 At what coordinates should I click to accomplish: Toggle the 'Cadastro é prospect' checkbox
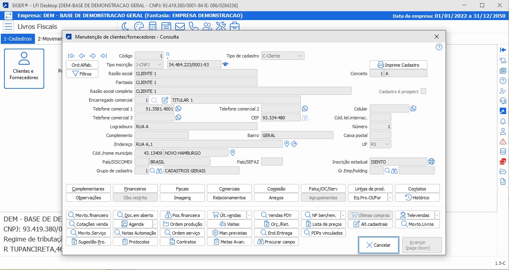point(423,91)
